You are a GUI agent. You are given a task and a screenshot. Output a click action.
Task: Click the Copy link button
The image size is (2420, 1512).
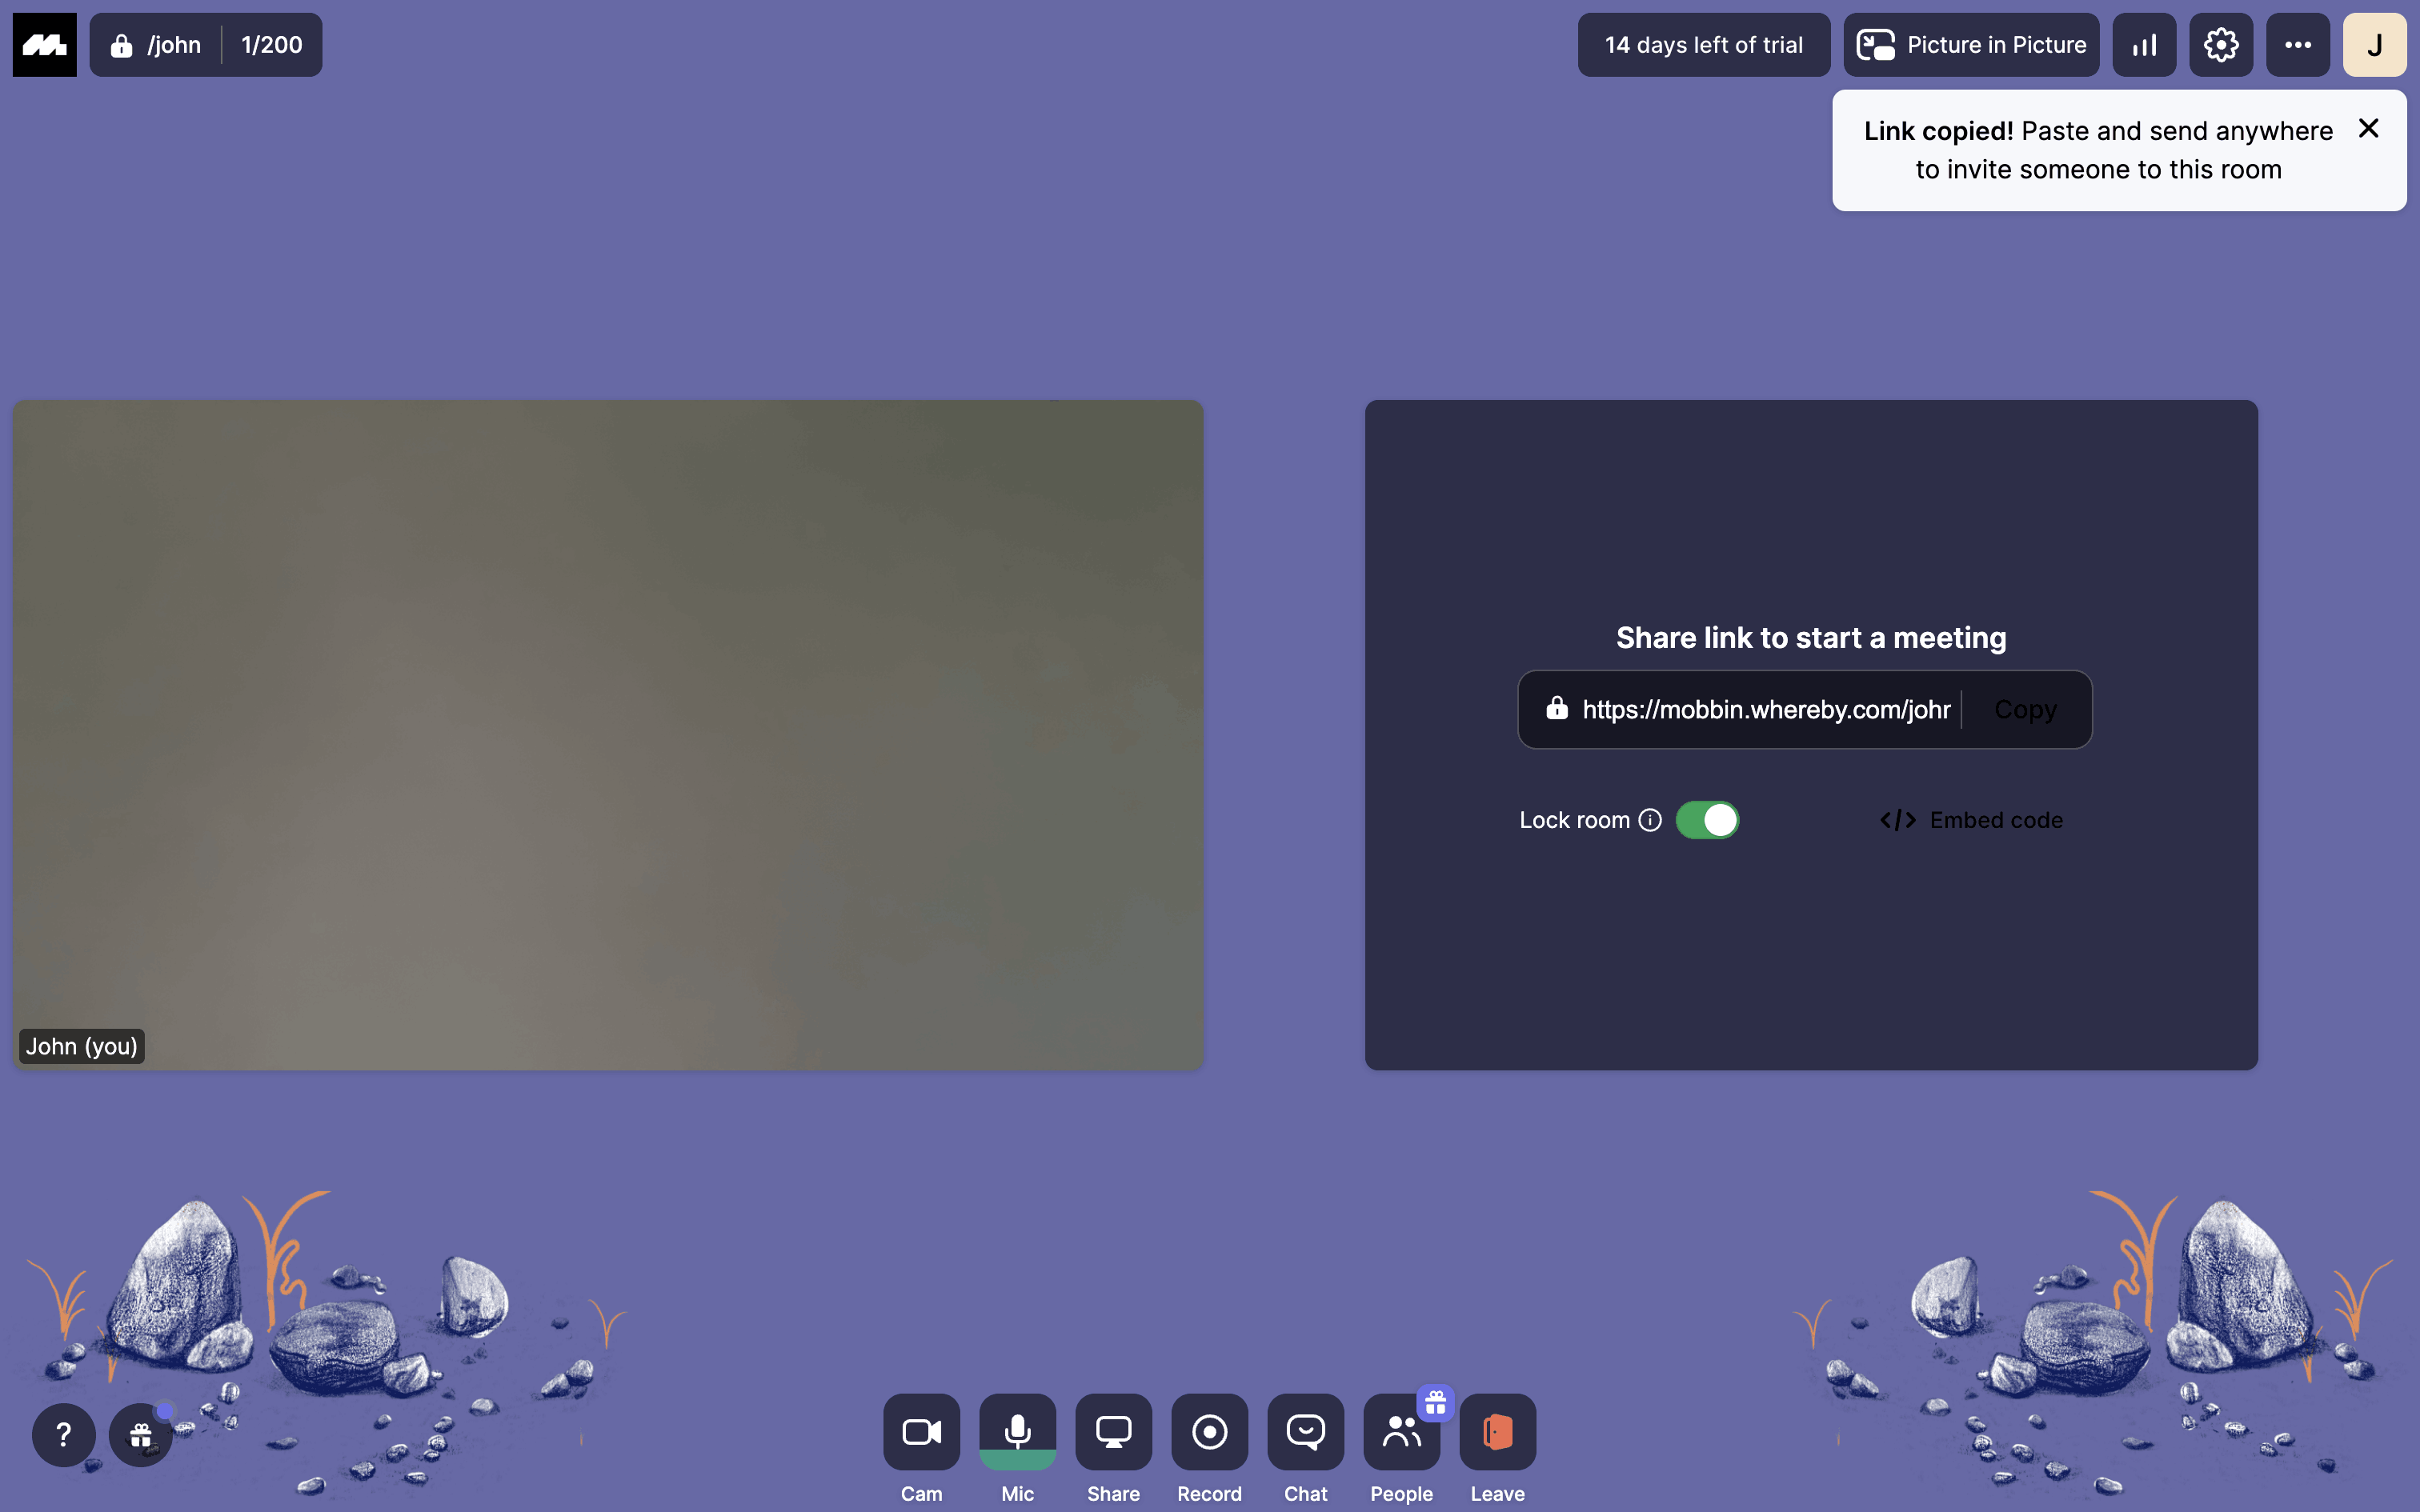coord(2025,709)
